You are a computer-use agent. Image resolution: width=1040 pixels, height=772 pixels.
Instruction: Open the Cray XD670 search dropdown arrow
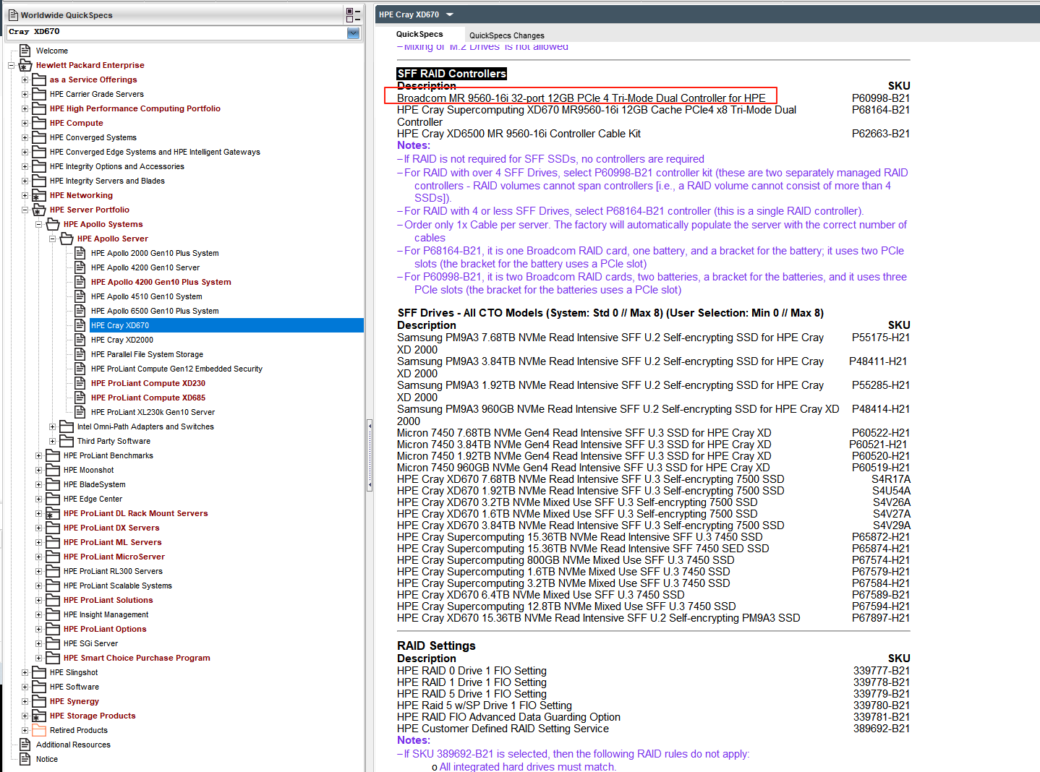click(x=353, y=33)
